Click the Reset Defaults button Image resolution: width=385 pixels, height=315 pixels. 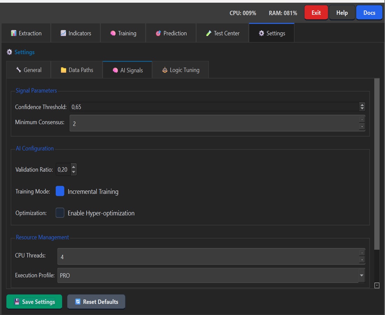click(x=96, y=301)
